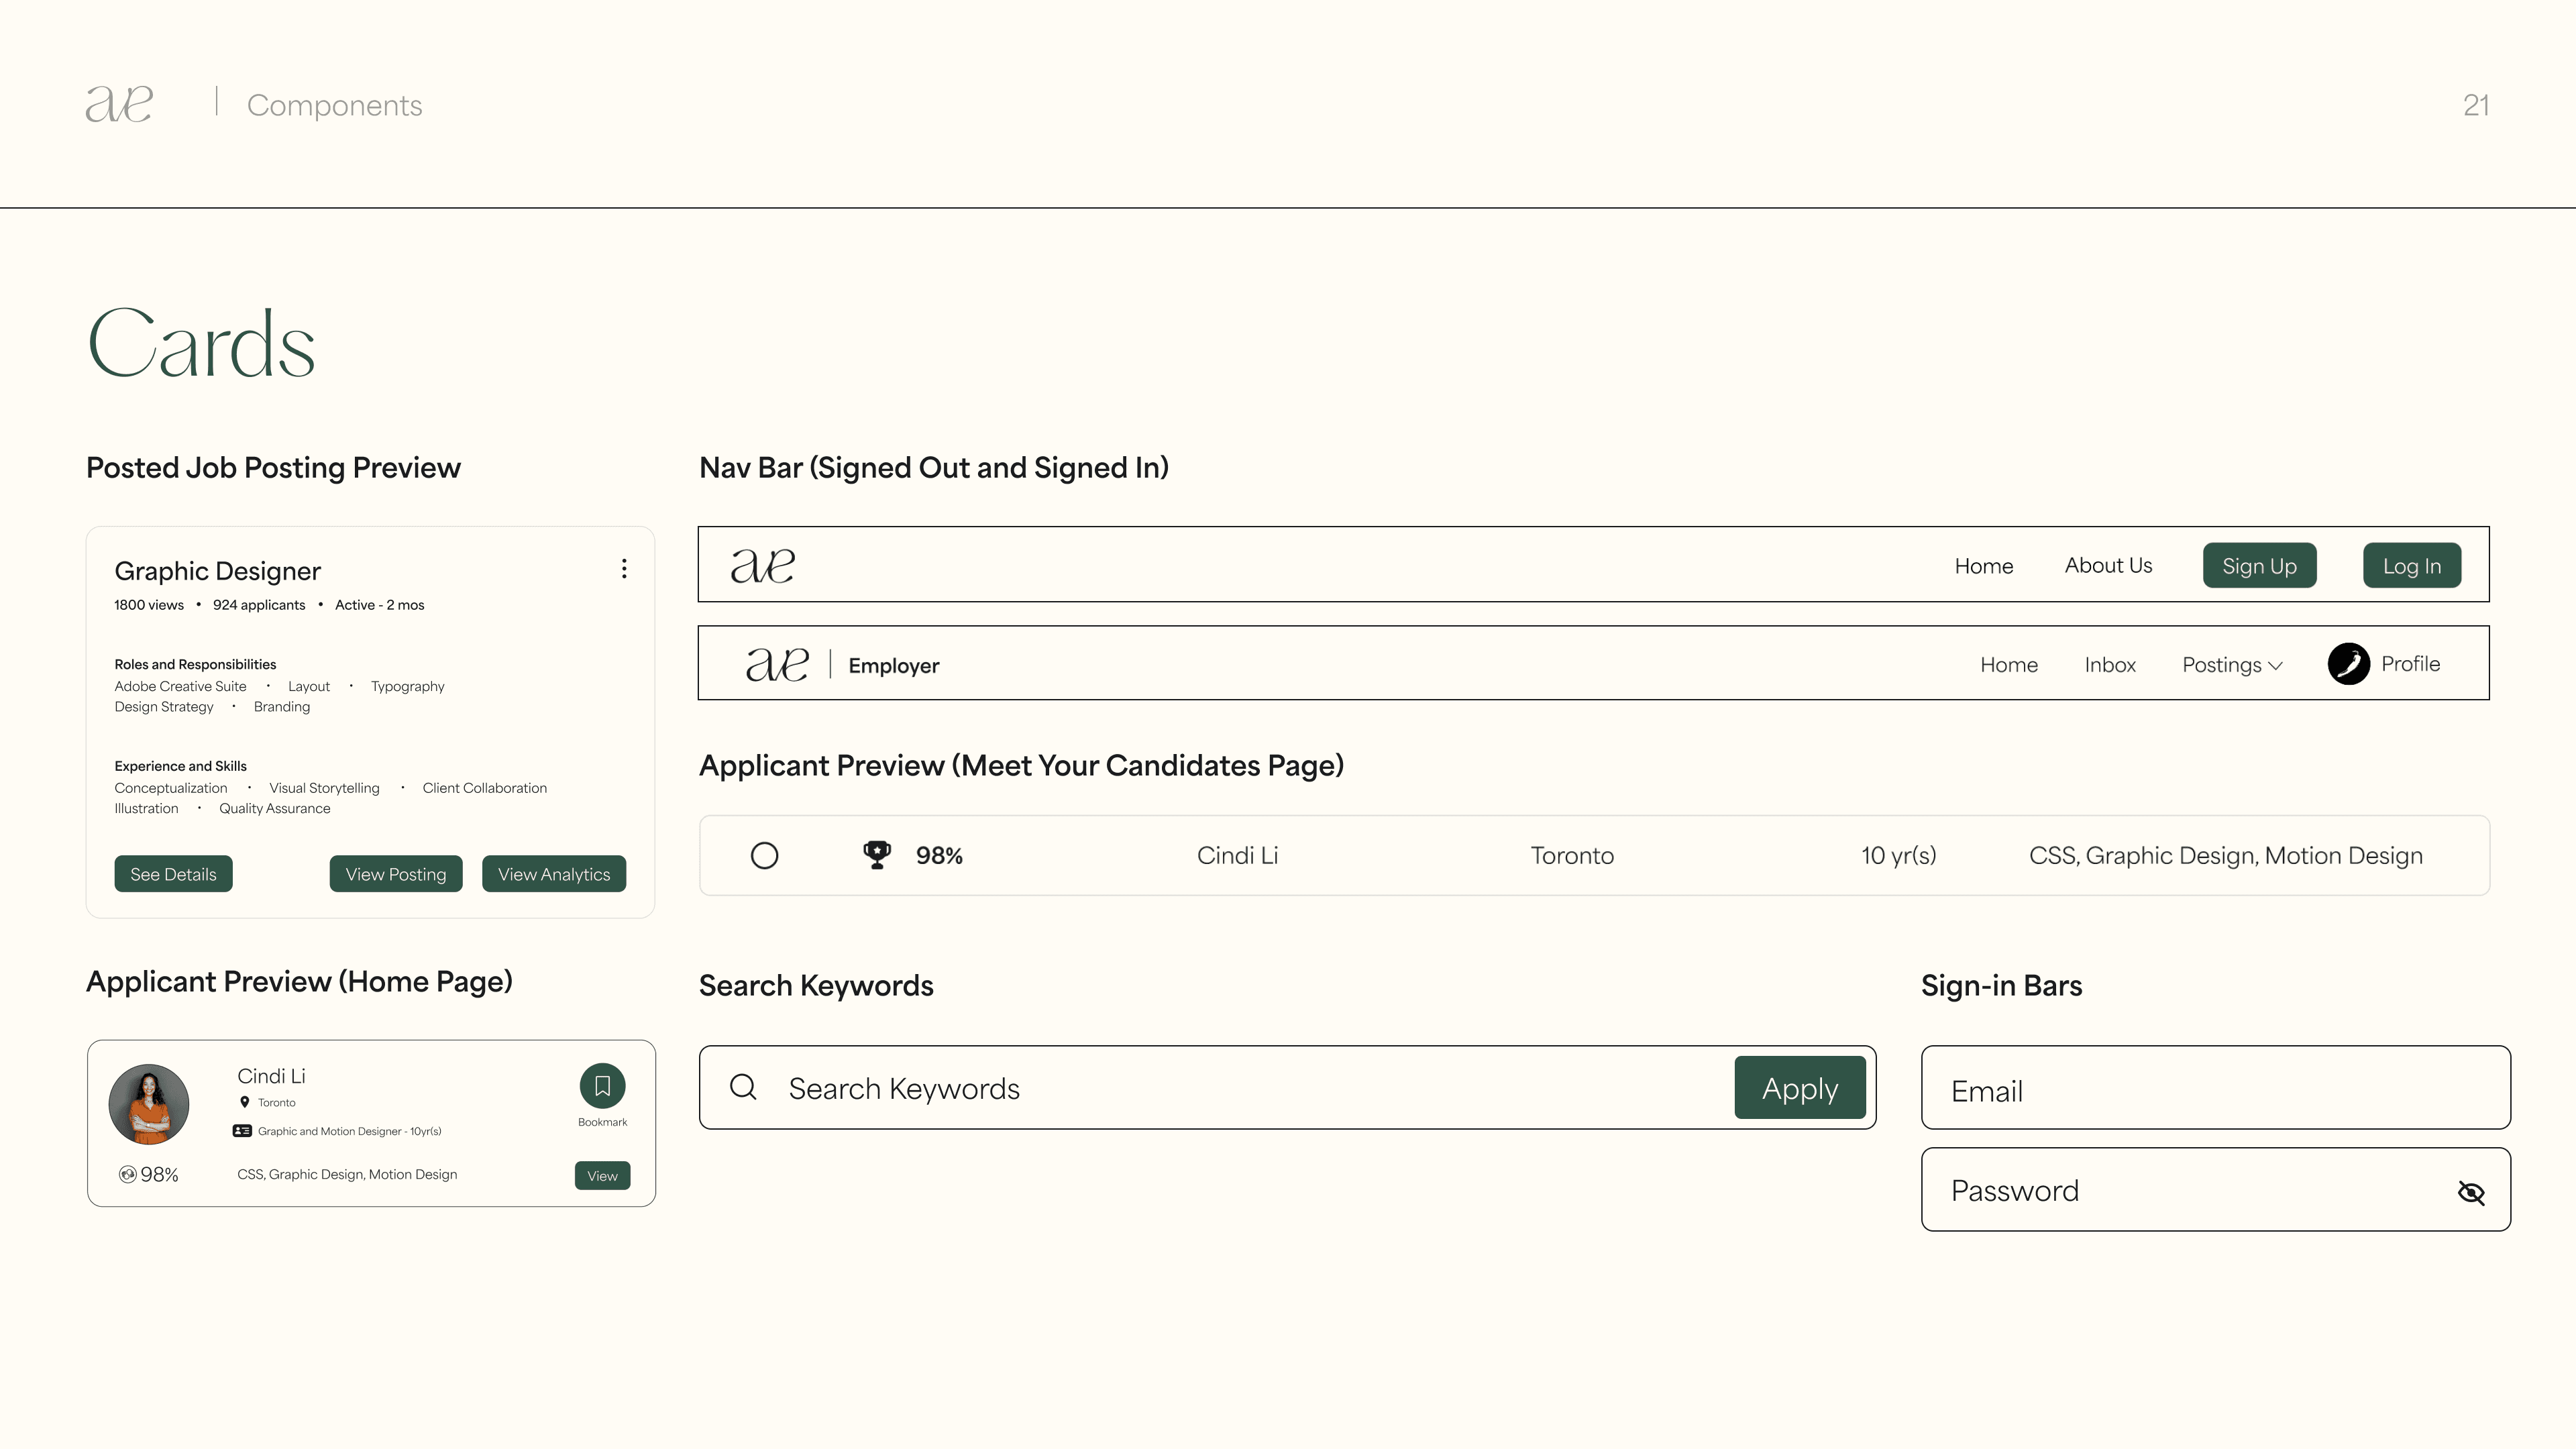Click the Apply button in search bar
Viewport: 2576px width, 1449px height.
coord(1799,1088)
